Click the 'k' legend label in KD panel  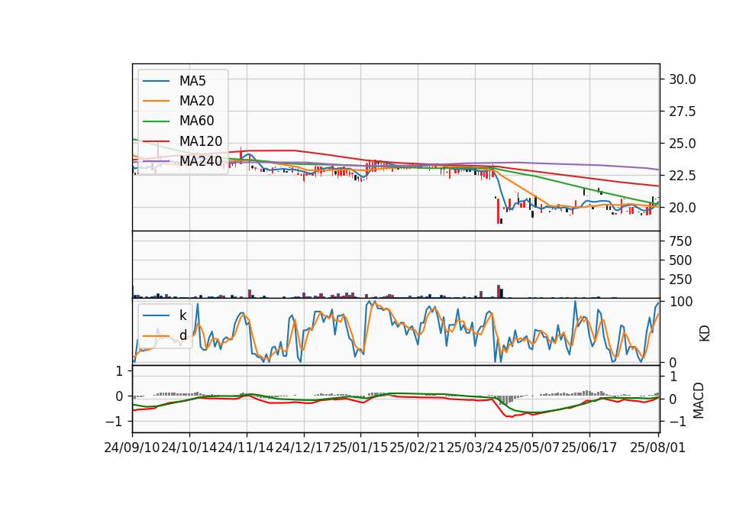pos(182,315)
